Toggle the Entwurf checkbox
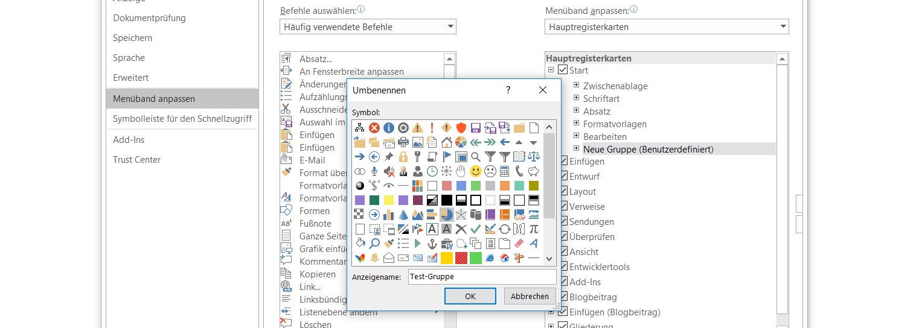 [564, 177]
